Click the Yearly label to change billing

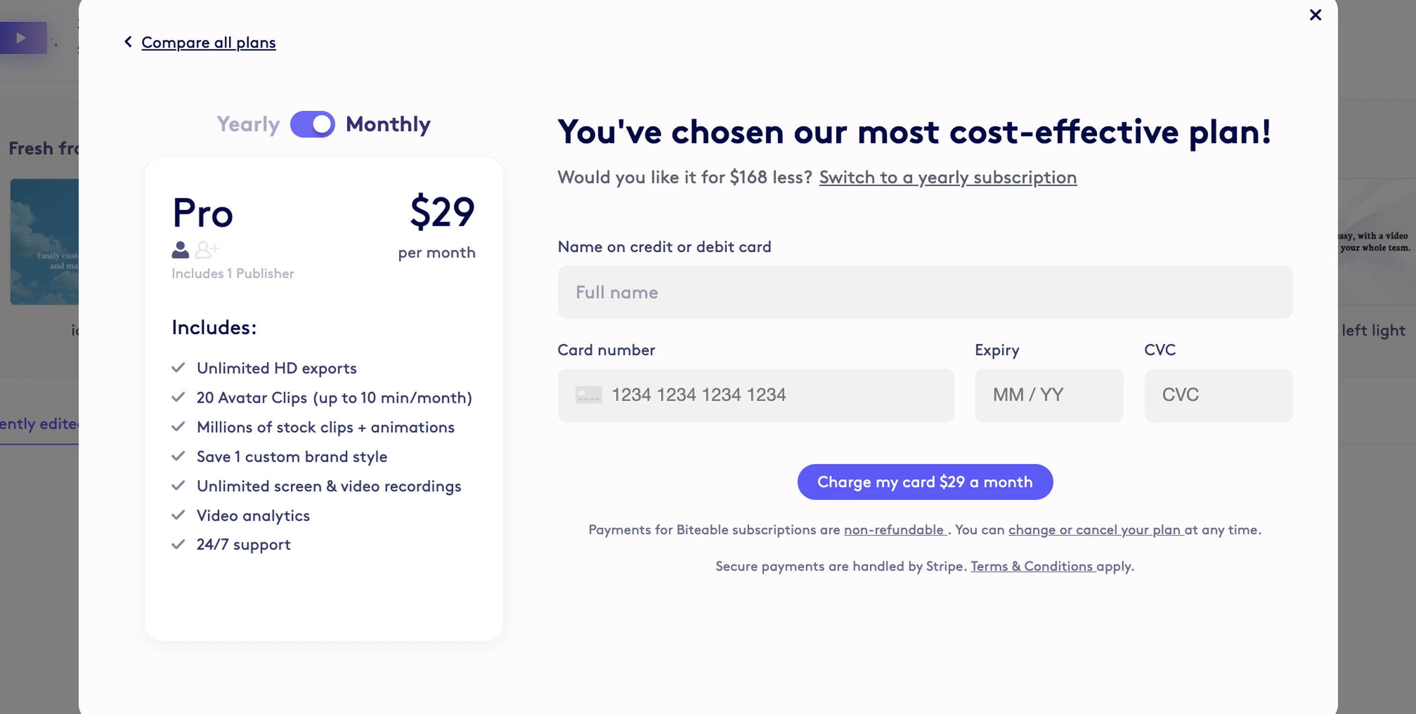tap(249, 124)
